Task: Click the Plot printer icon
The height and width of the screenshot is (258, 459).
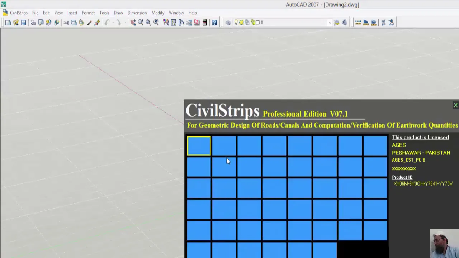Action: (x=33, y=23)
